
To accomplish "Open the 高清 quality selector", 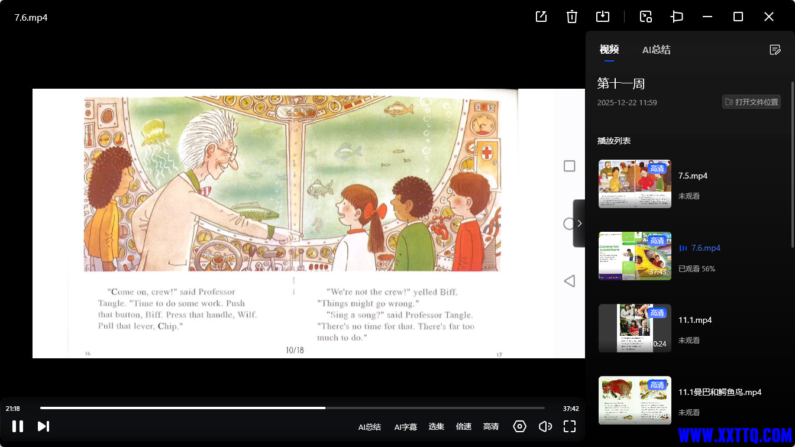I will pos(491,426).
